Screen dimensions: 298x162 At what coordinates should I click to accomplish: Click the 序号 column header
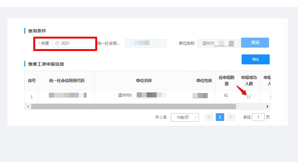point(32,81)
